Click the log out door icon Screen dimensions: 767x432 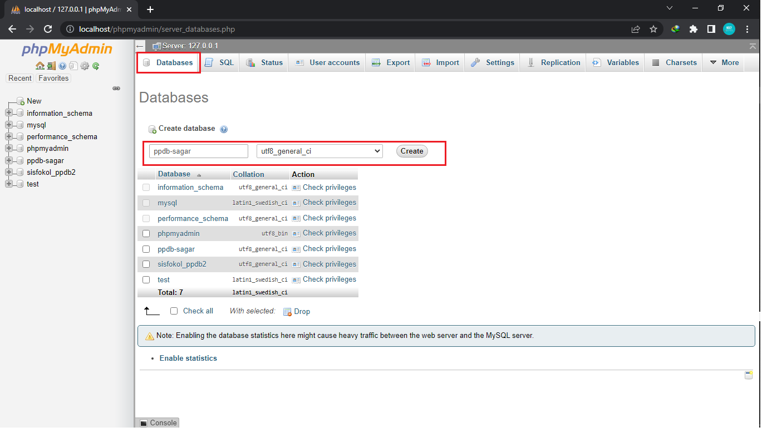[51, 66]
